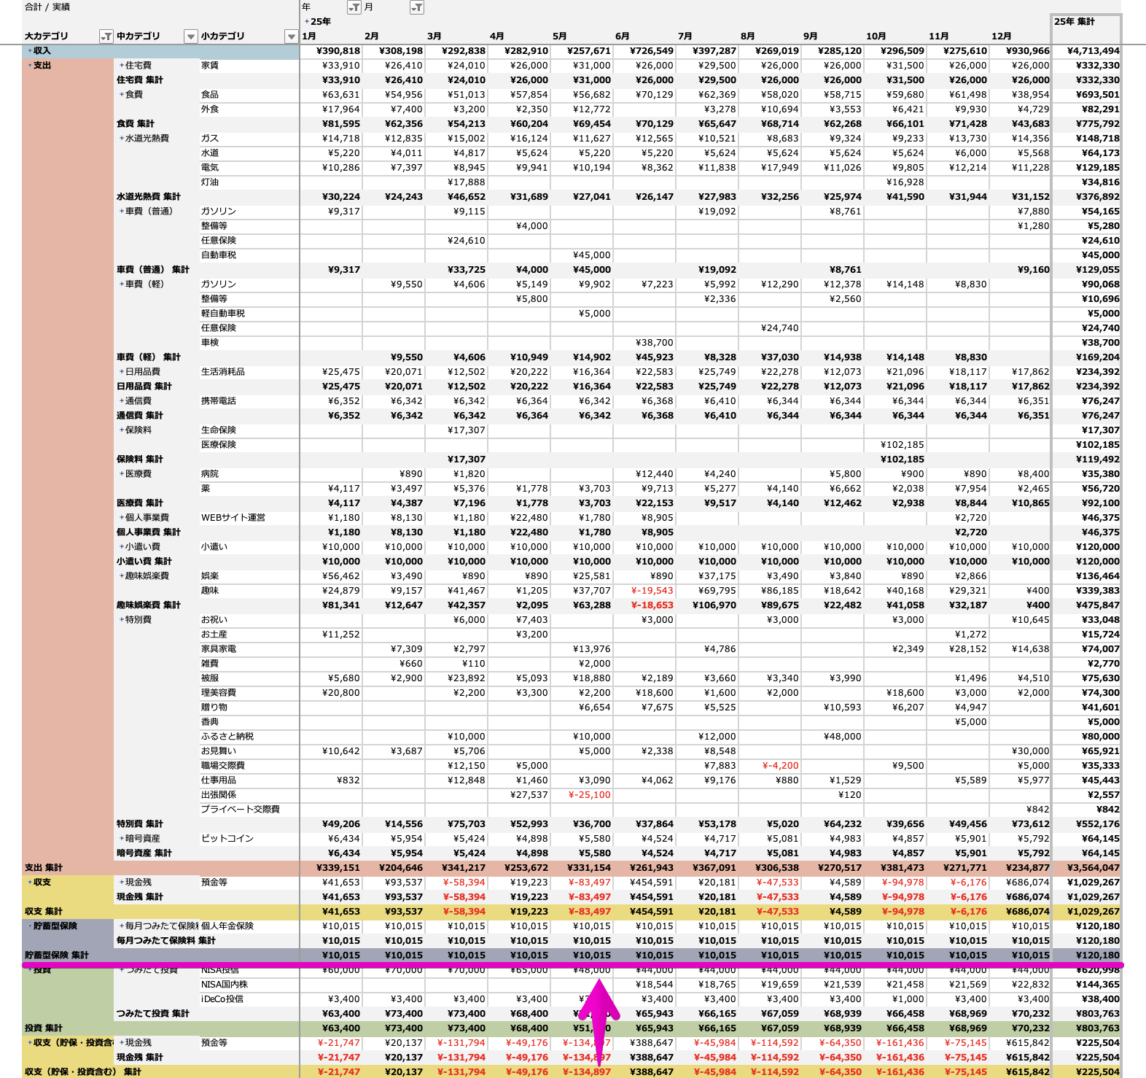Collapse the 収入 row group

tap(30, 51)
